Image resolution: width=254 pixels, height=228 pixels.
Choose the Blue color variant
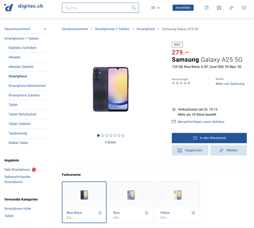(x=131, y=202)
